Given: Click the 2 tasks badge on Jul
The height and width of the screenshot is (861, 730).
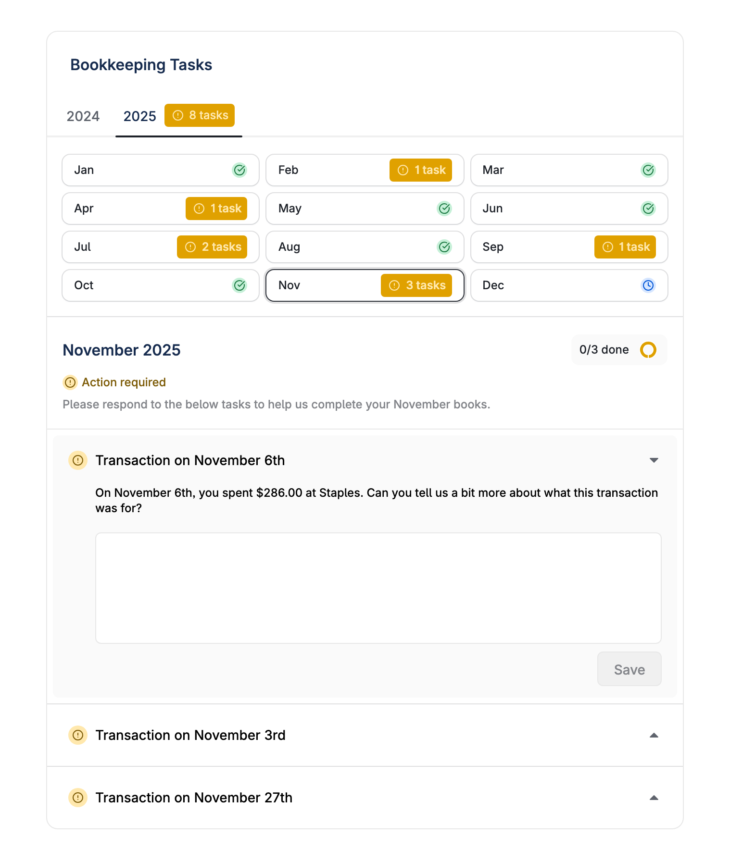Looking at the screenshot, I should coord(212,247).
